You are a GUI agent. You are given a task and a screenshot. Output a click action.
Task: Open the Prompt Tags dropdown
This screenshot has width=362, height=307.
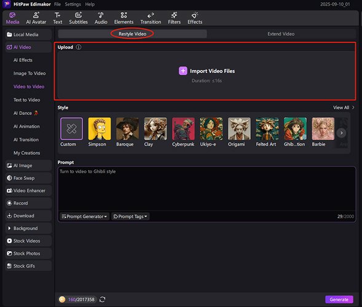tap(130, 216)
